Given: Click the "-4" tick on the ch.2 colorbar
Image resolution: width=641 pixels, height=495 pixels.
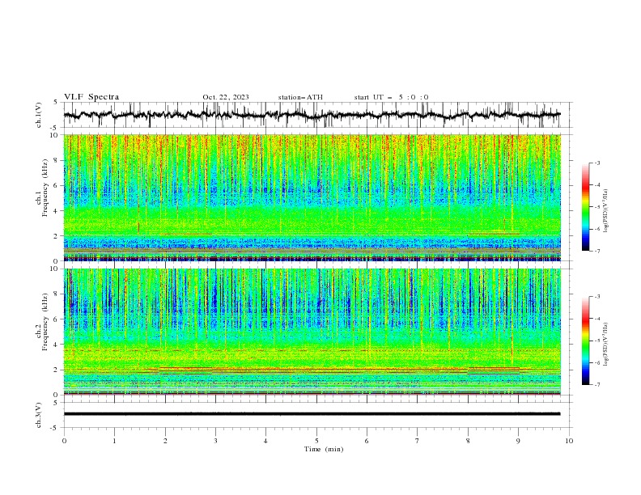Looking at the screenshot, I should click(x=596, y=319).
